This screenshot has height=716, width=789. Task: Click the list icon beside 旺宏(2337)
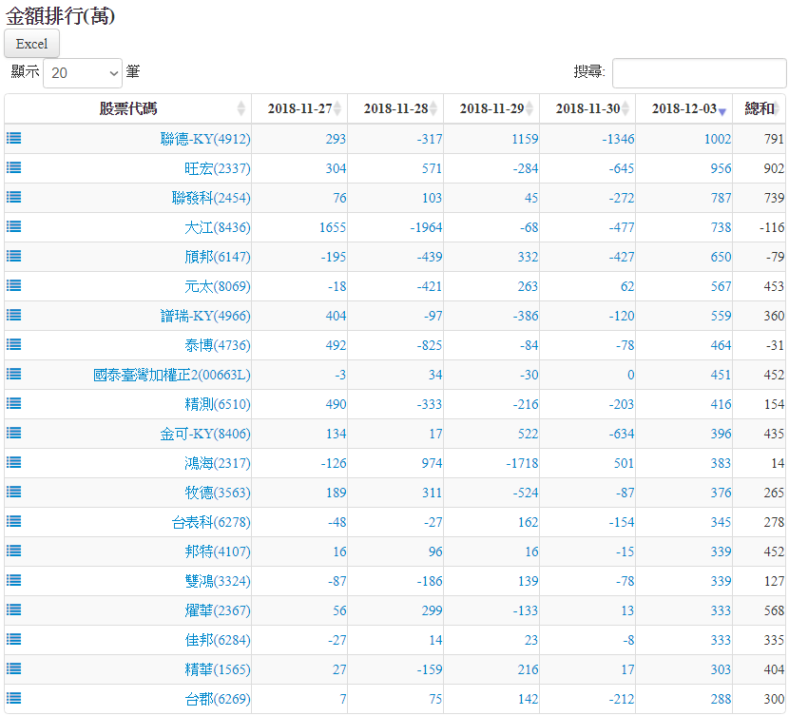tap(14, 167)
